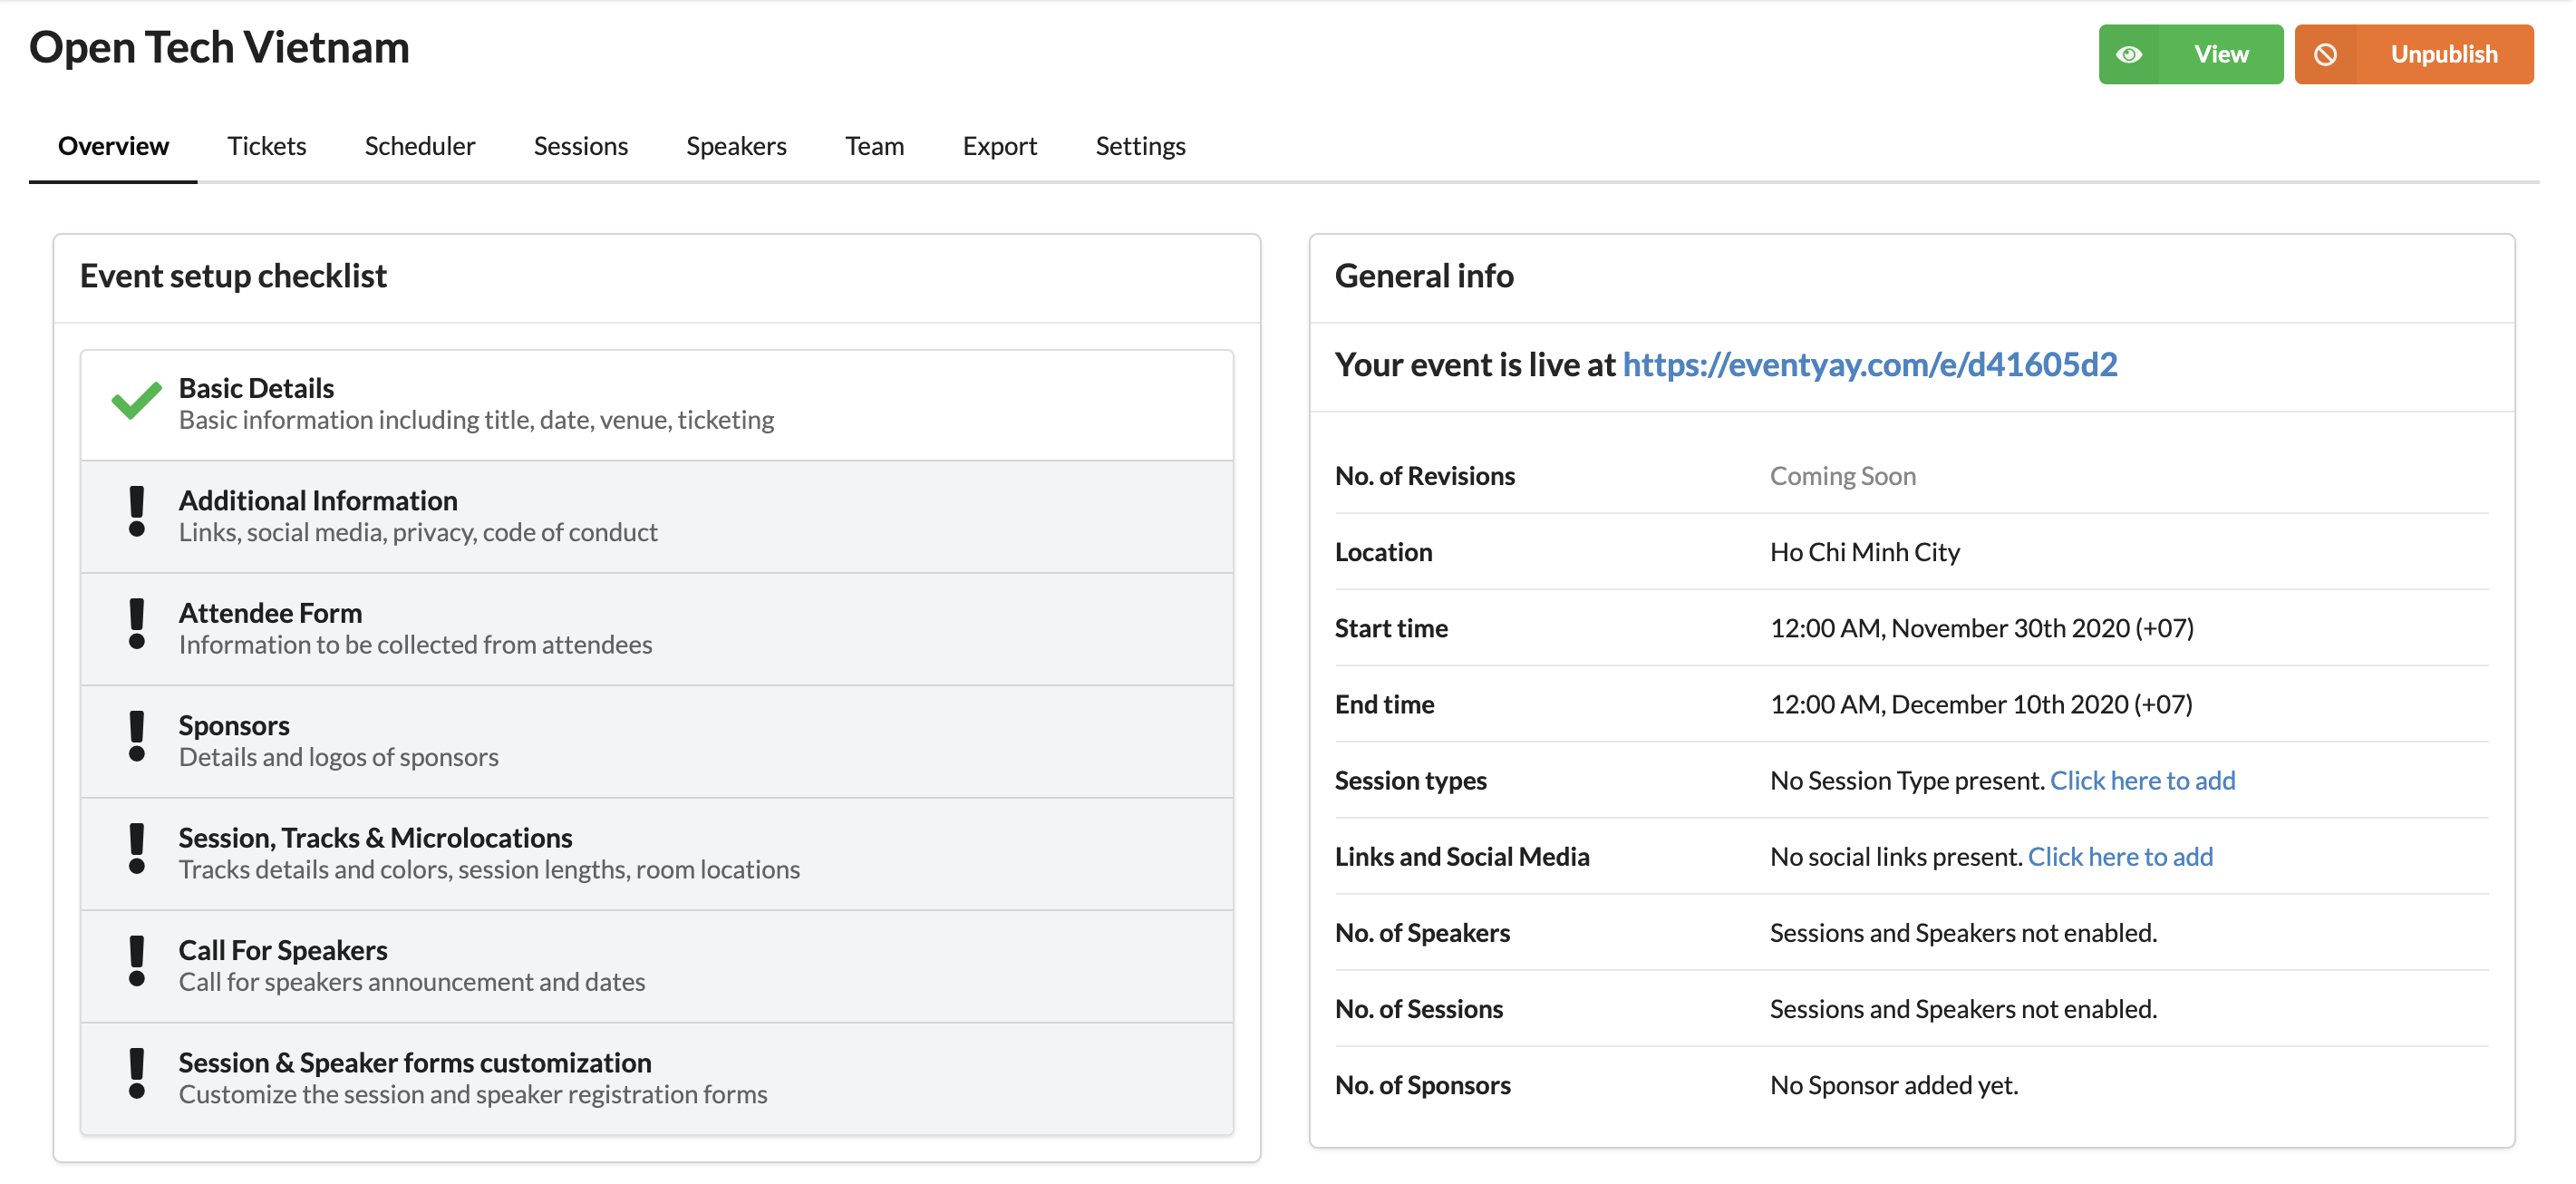This screenshot has width=2576, height=1184.
Task: Click the green checkmark beside Basic Details
Action: pyautogui.click(x=136, y=400)
